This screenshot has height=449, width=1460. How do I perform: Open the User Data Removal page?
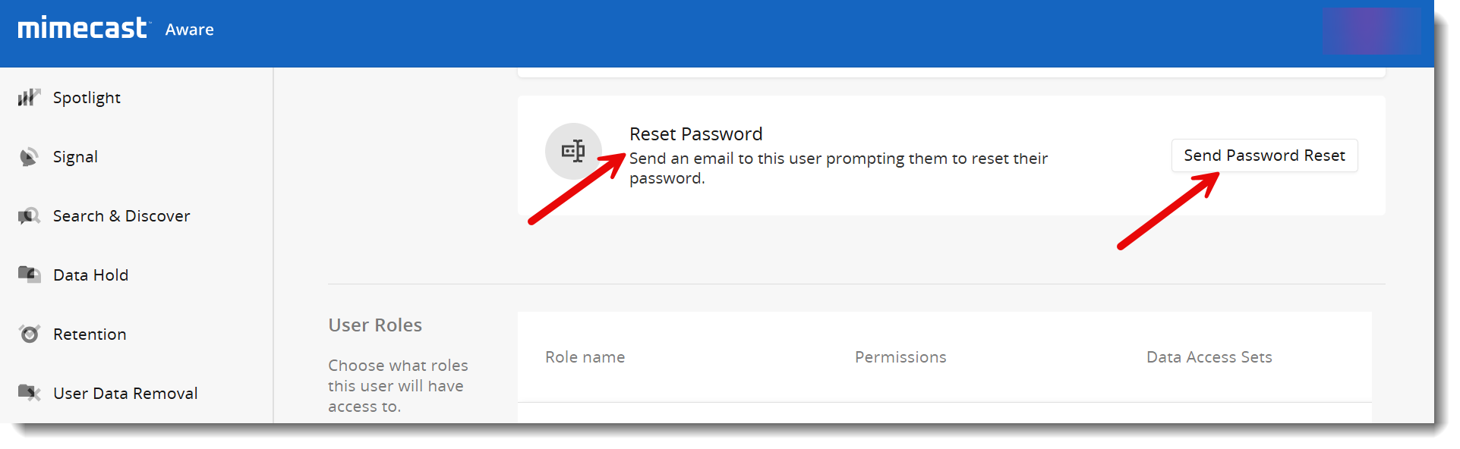[125, 394]
